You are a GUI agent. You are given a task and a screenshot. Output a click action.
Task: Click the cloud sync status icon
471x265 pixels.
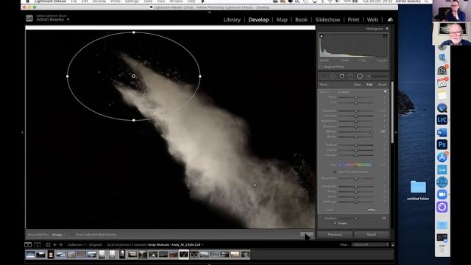390,20
